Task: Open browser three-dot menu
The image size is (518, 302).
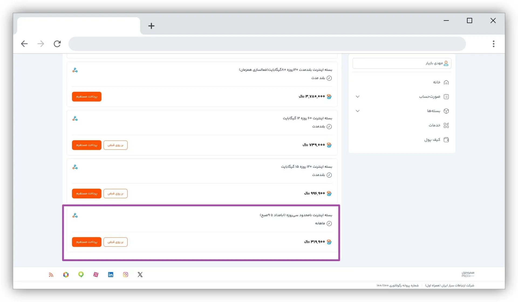Action: click(493, 44)
